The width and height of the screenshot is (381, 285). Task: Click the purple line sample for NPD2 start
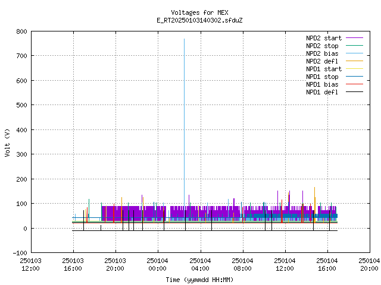(x=354, y=38)
